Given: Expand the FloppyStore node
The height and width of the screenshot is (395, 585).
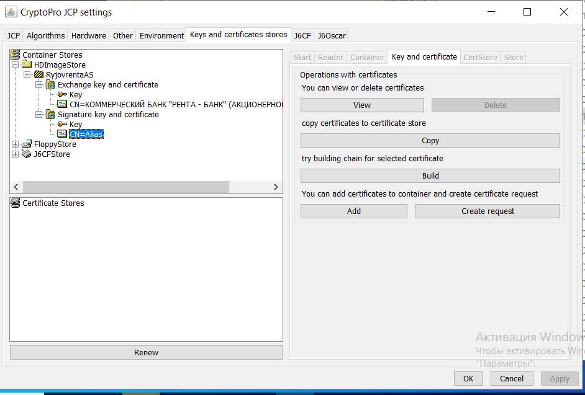Looking at the screenshot, I should coord(15,144).
